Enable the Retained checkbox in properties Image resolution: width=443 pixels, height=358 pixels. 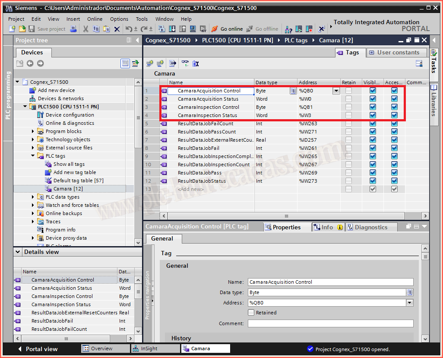251,313
